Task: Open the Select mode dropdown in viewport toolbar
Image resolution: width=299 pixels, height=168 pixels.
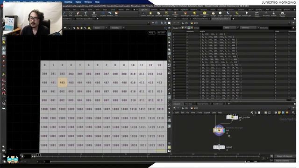Action: pos(100,28)
